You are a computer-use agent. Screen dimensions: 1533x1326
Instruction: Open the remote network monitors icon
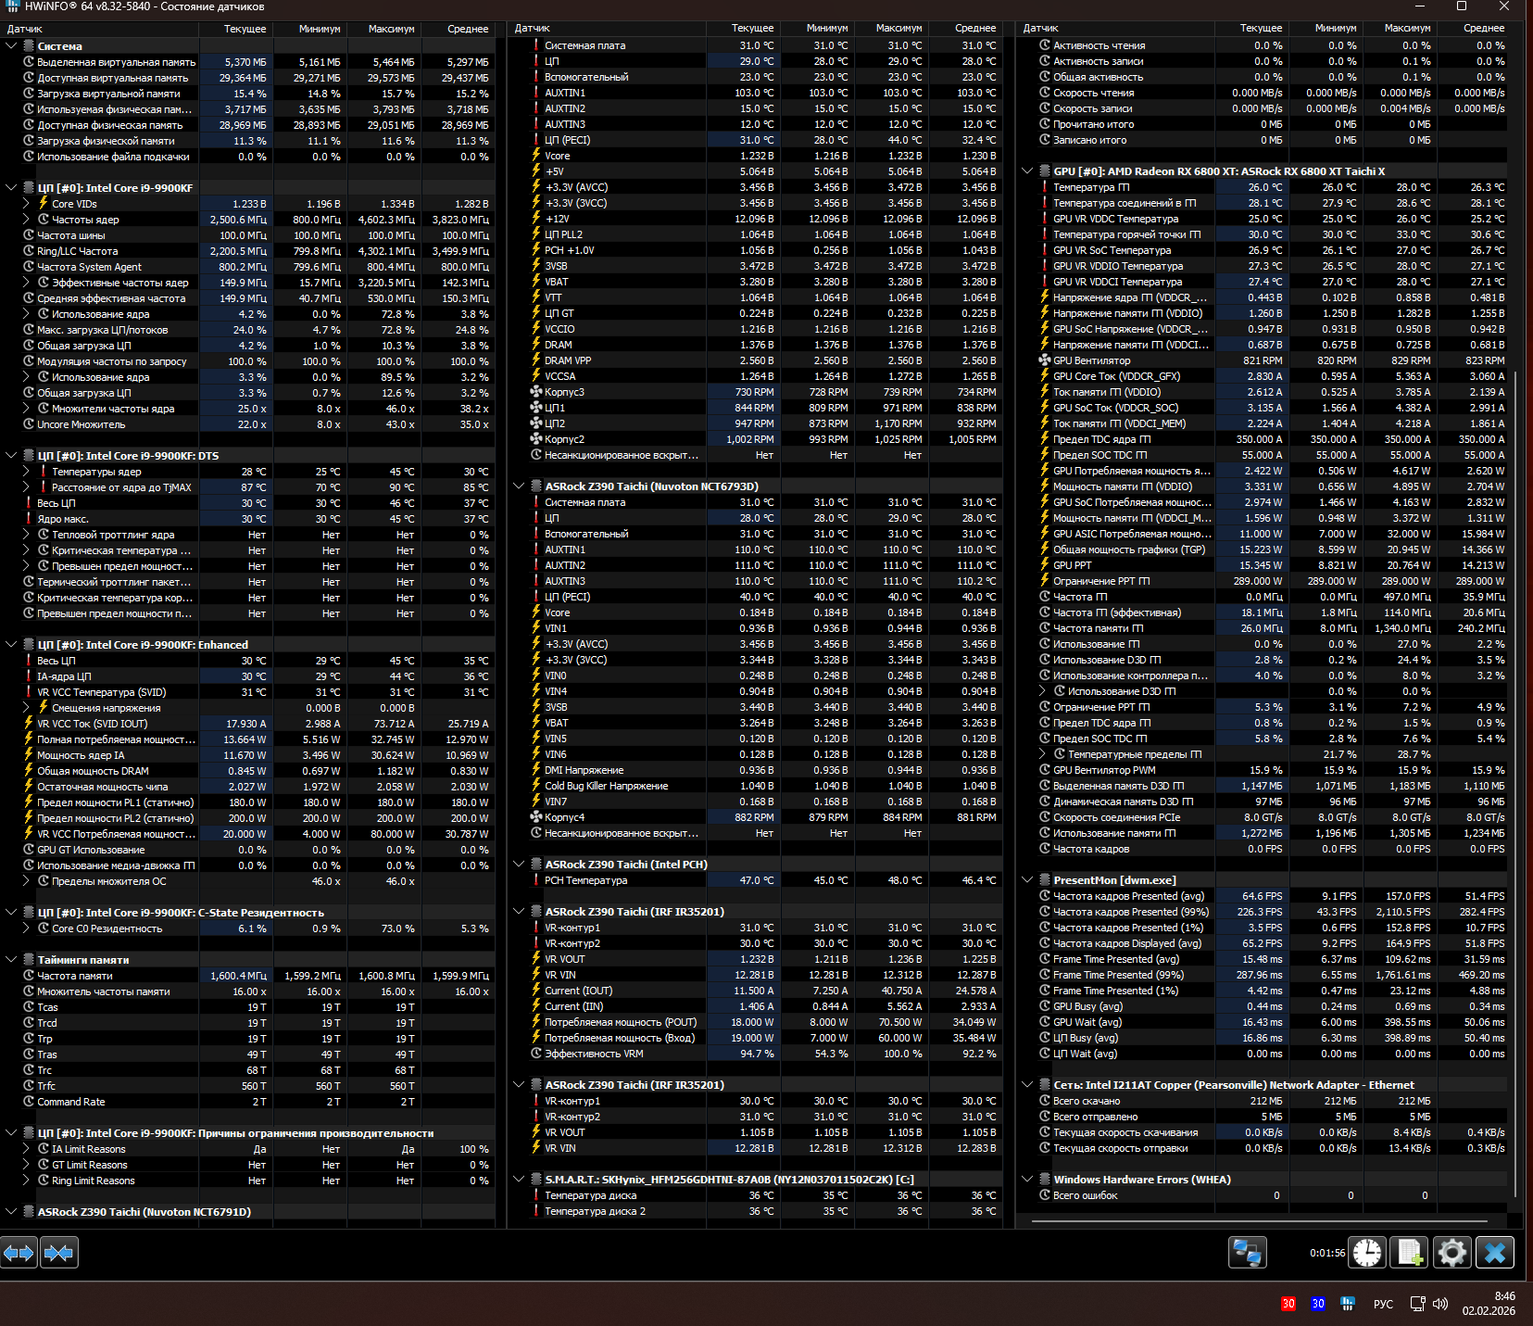pyautogui.click(x=1247, y=1253)
